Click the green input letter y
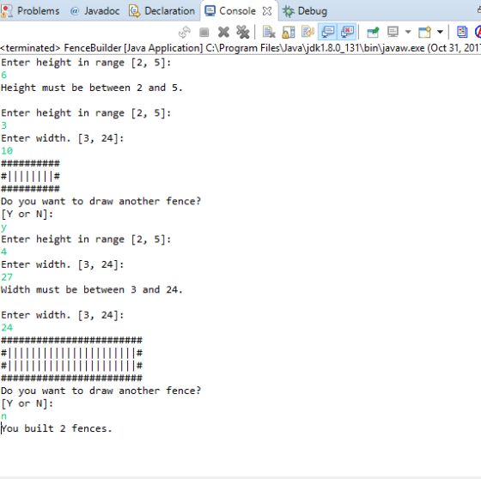 3,227
